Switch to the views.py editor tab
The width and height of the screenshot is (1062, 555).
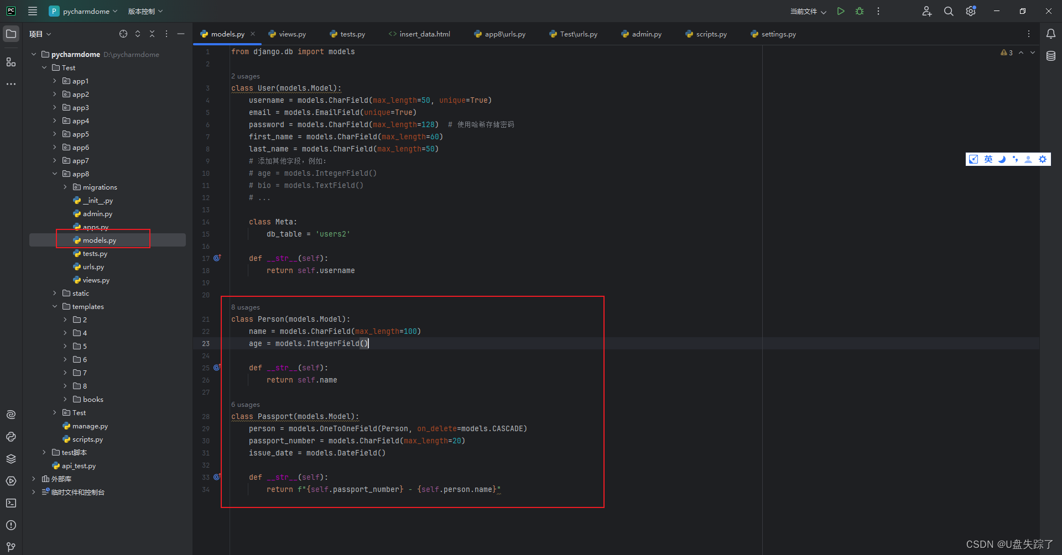click(287, 34)
